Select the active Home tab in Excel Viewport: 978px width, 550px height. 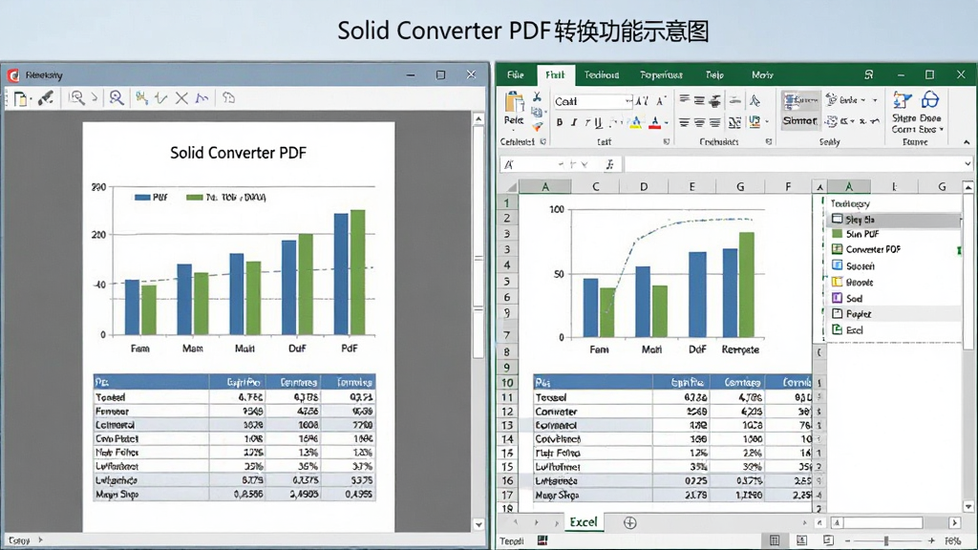tap(555, 74)
